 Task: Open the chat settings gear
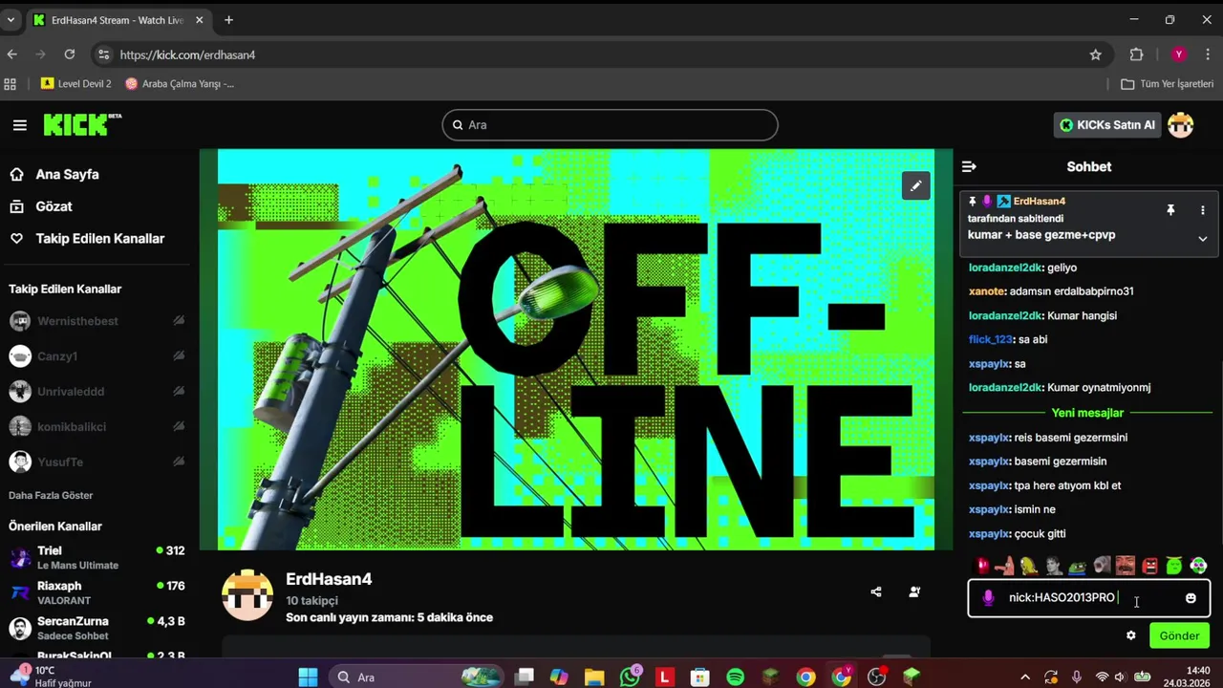[x=1131, y=635]
